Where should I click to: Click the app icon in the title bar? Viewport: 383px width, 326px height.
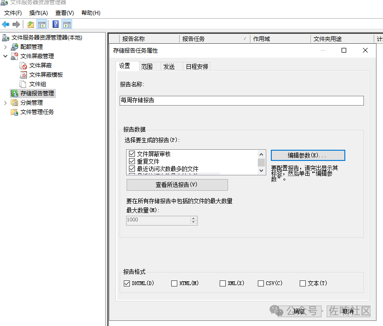click(4, 2)
